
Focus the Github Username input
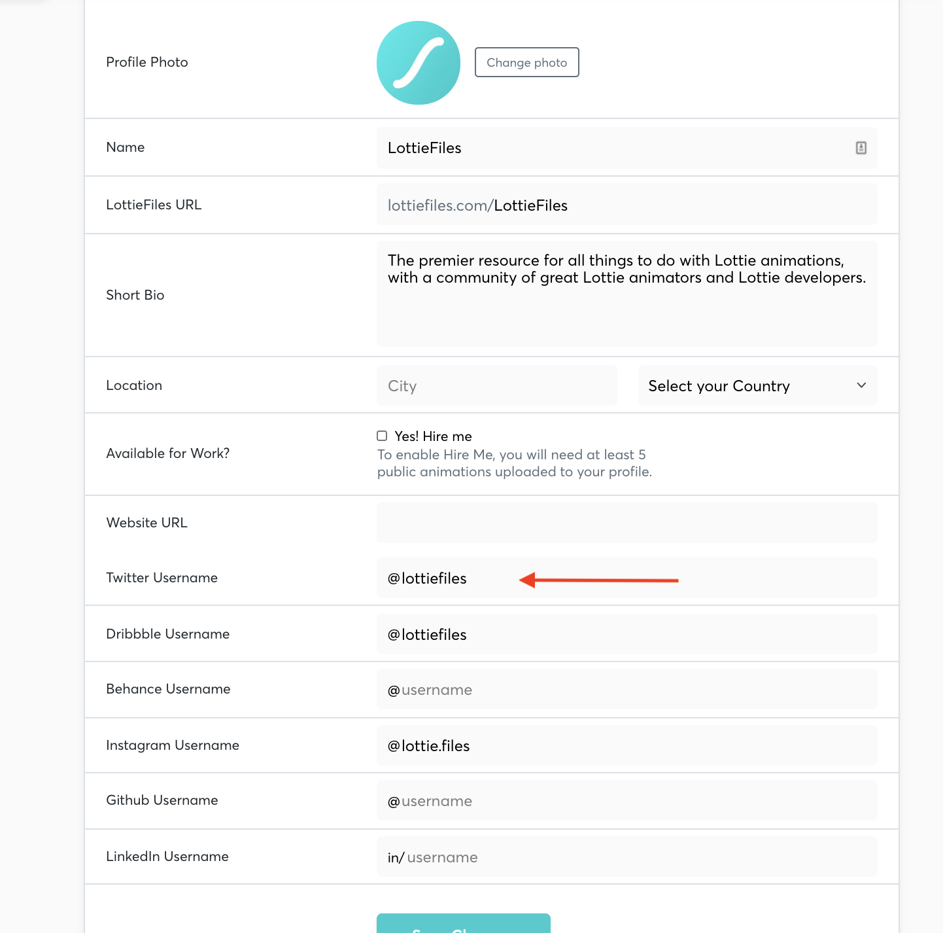point(626,801)
